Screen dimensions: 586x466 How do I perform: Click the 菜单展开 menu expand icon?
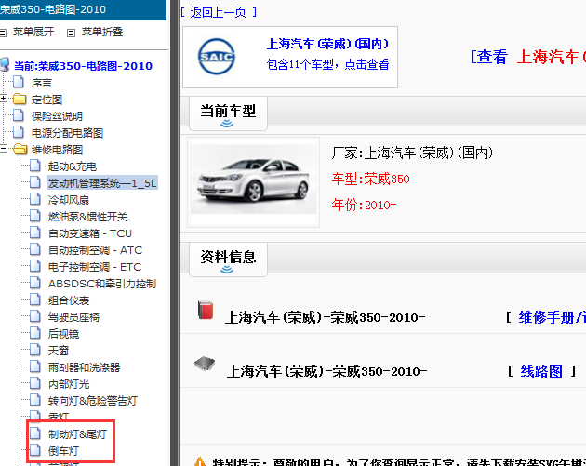[3, 33]
